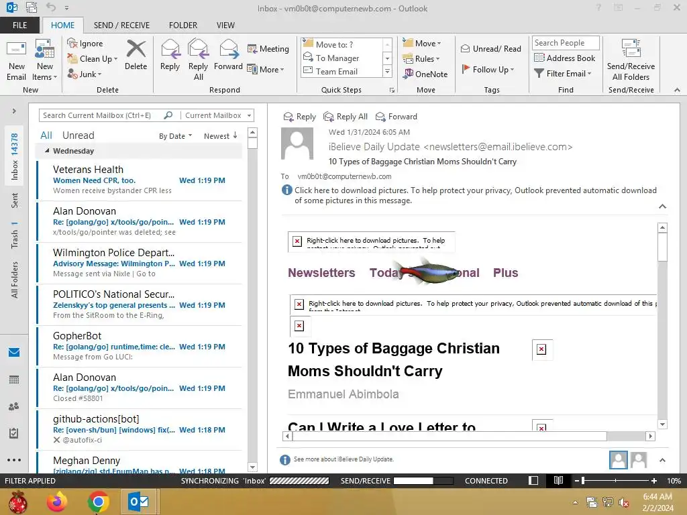Show only Unread messages

(x=78, y=135)
